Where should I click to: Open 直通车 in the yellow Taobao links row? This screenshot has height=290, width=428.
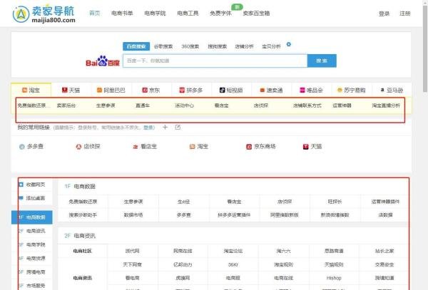pos(143,105)
